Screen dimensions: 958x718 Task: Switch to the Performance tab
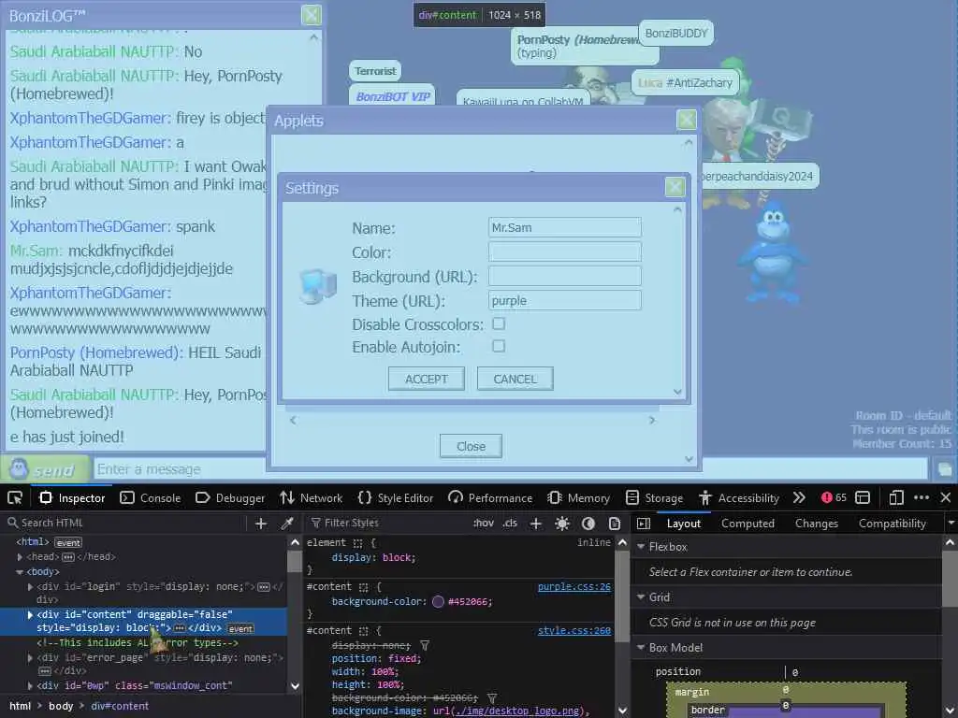tap(490, 497)
